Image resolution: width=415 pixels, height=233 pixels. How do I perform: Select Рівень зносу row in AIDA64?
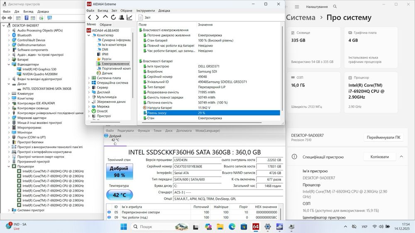pos(211,113)
